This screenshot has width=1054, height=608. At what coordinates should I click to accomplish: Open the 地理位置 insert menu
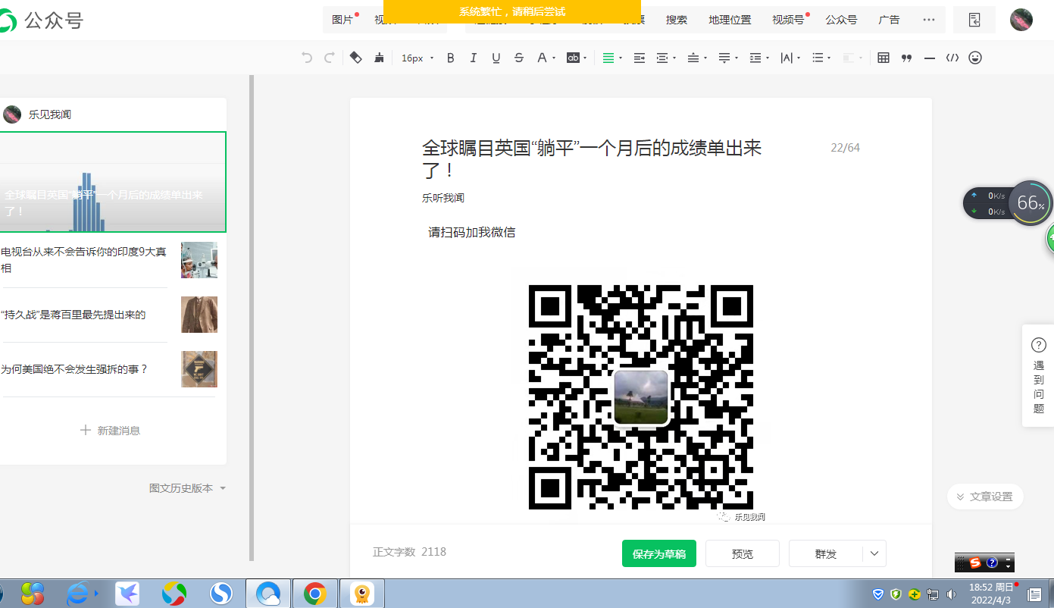pyautogui.click(x=730, y=20)
